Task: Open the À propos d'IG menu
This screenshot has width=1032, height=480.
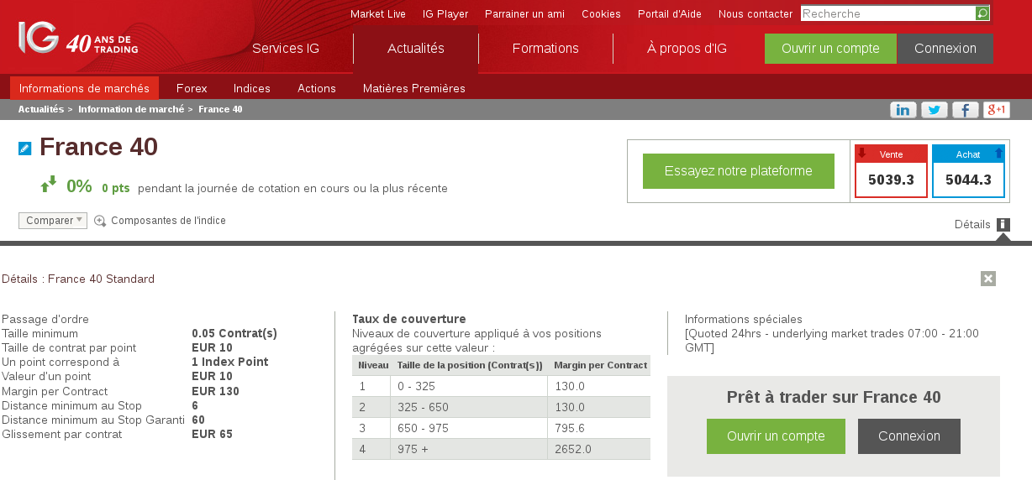Action: [x=687, y=48]
